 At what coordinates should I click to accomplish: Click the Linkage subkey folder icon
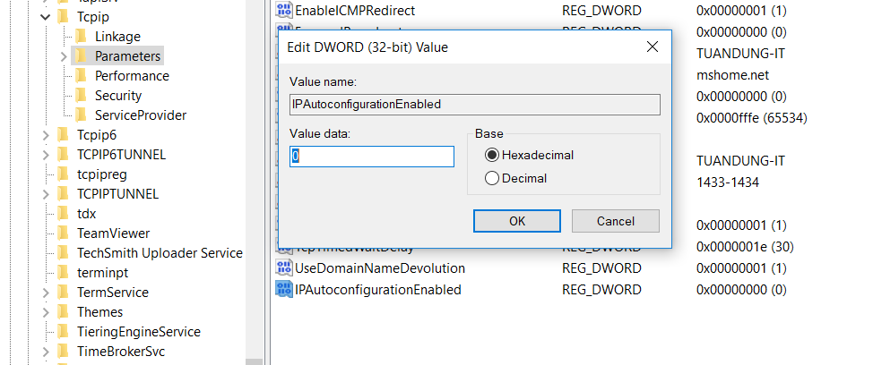[x=81, y=37]
